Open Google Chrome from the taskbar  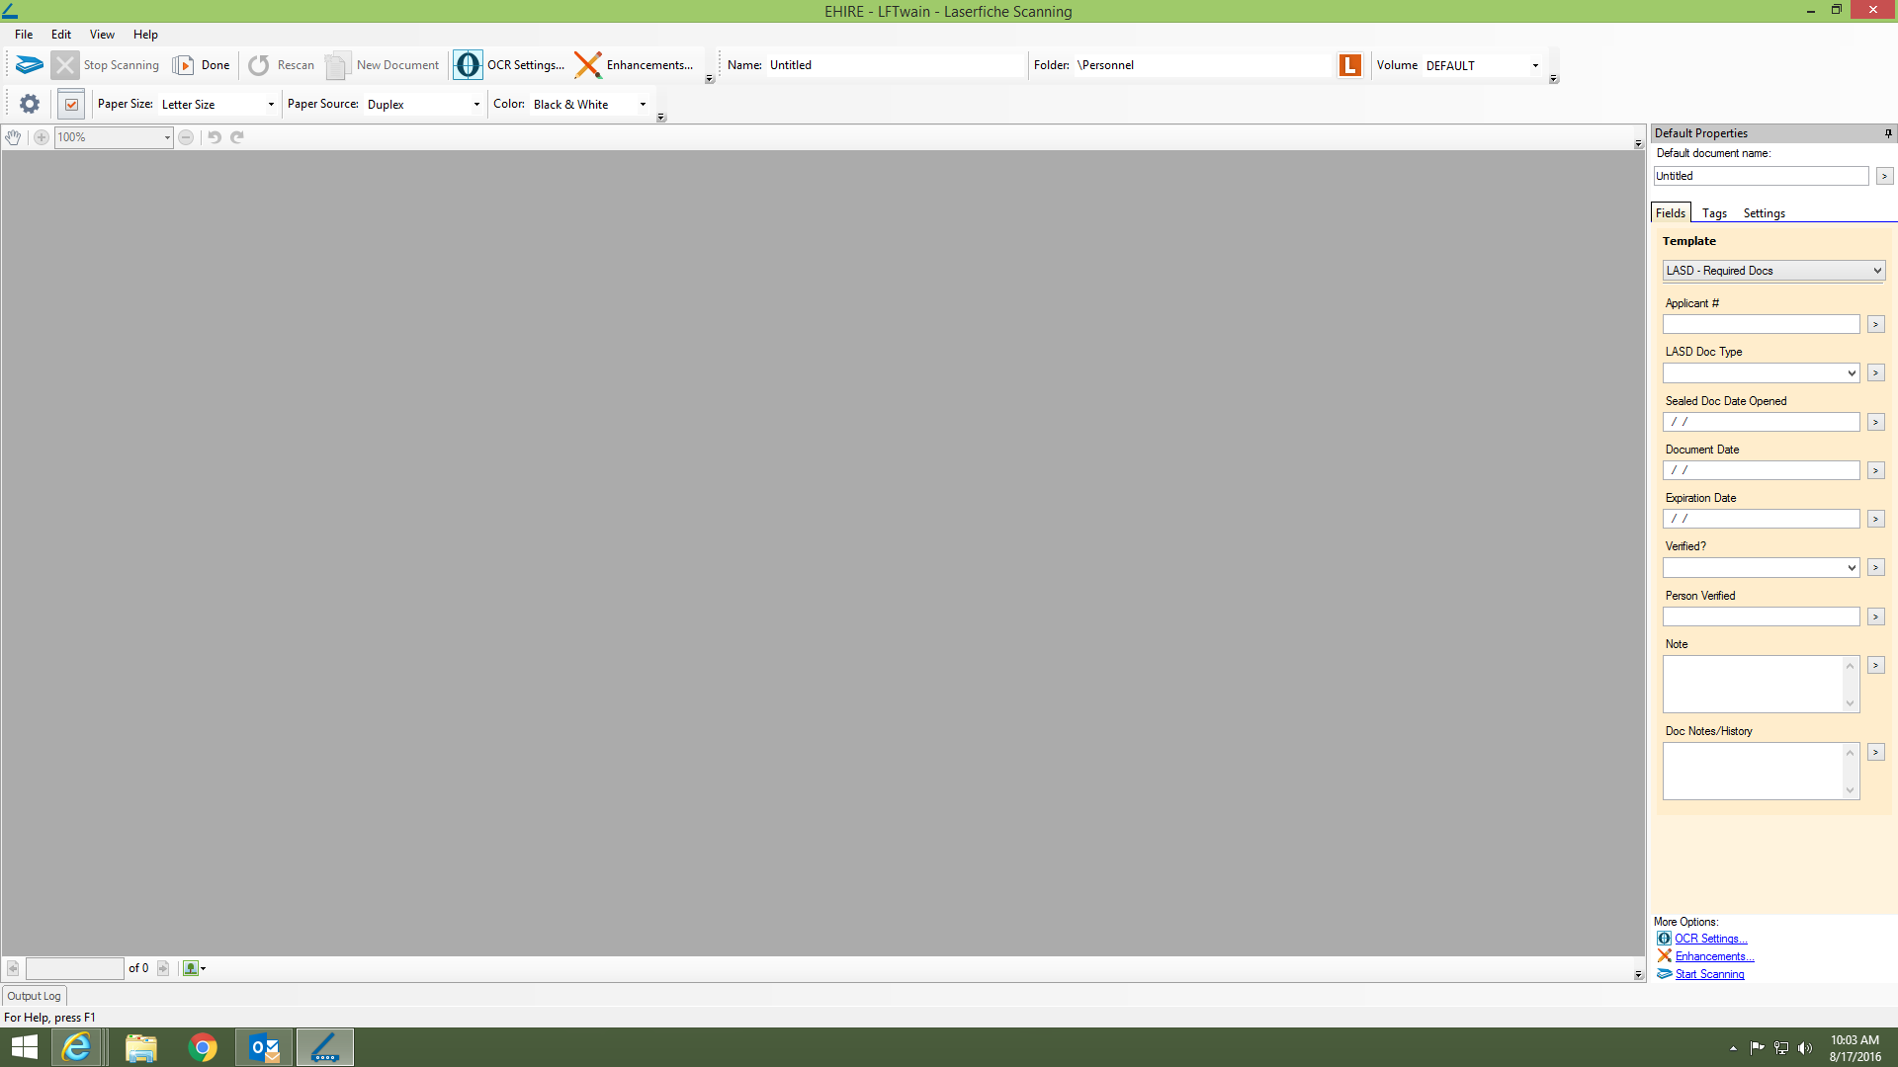(x=203, y=1047)
